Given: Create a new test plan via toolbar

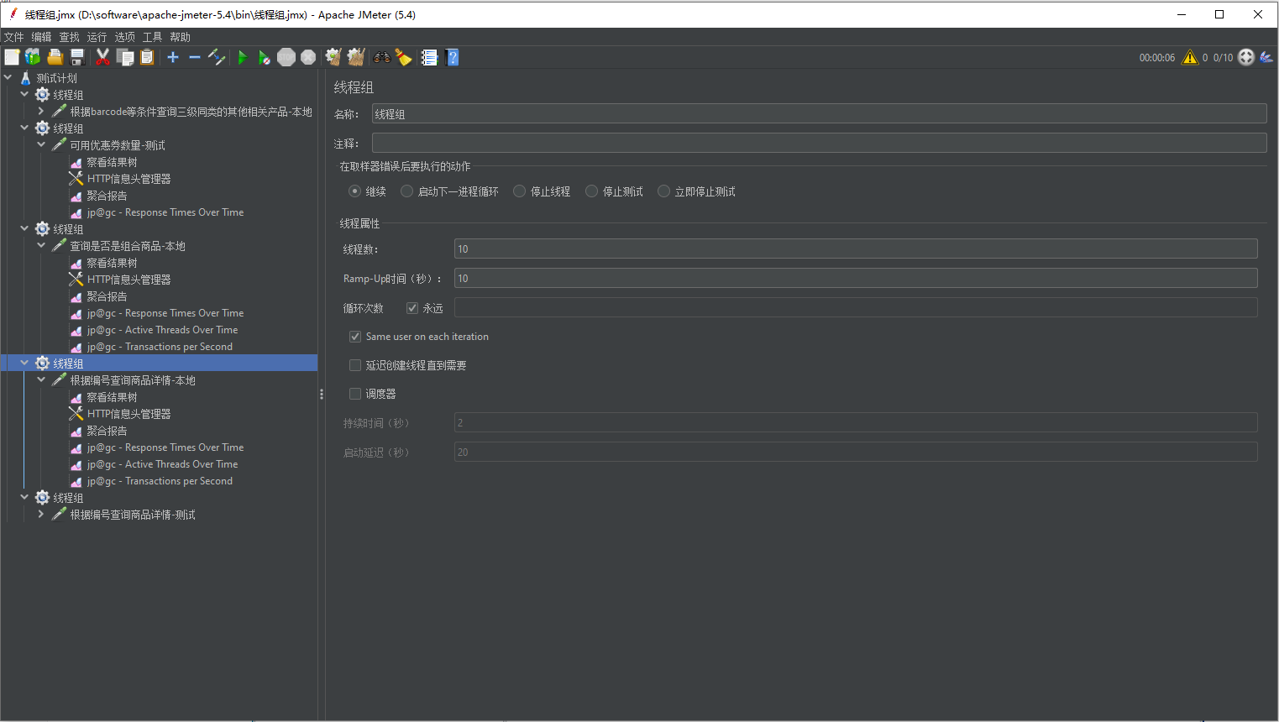Looking at the screenshot, I should [x=12, y=57].
